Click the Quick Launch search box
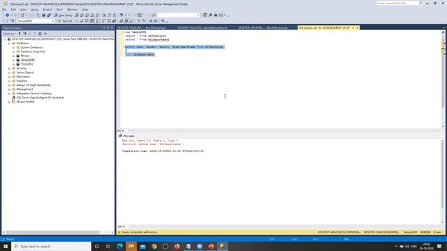The width and height of the screenshot is (447, 251). [399, 3]
